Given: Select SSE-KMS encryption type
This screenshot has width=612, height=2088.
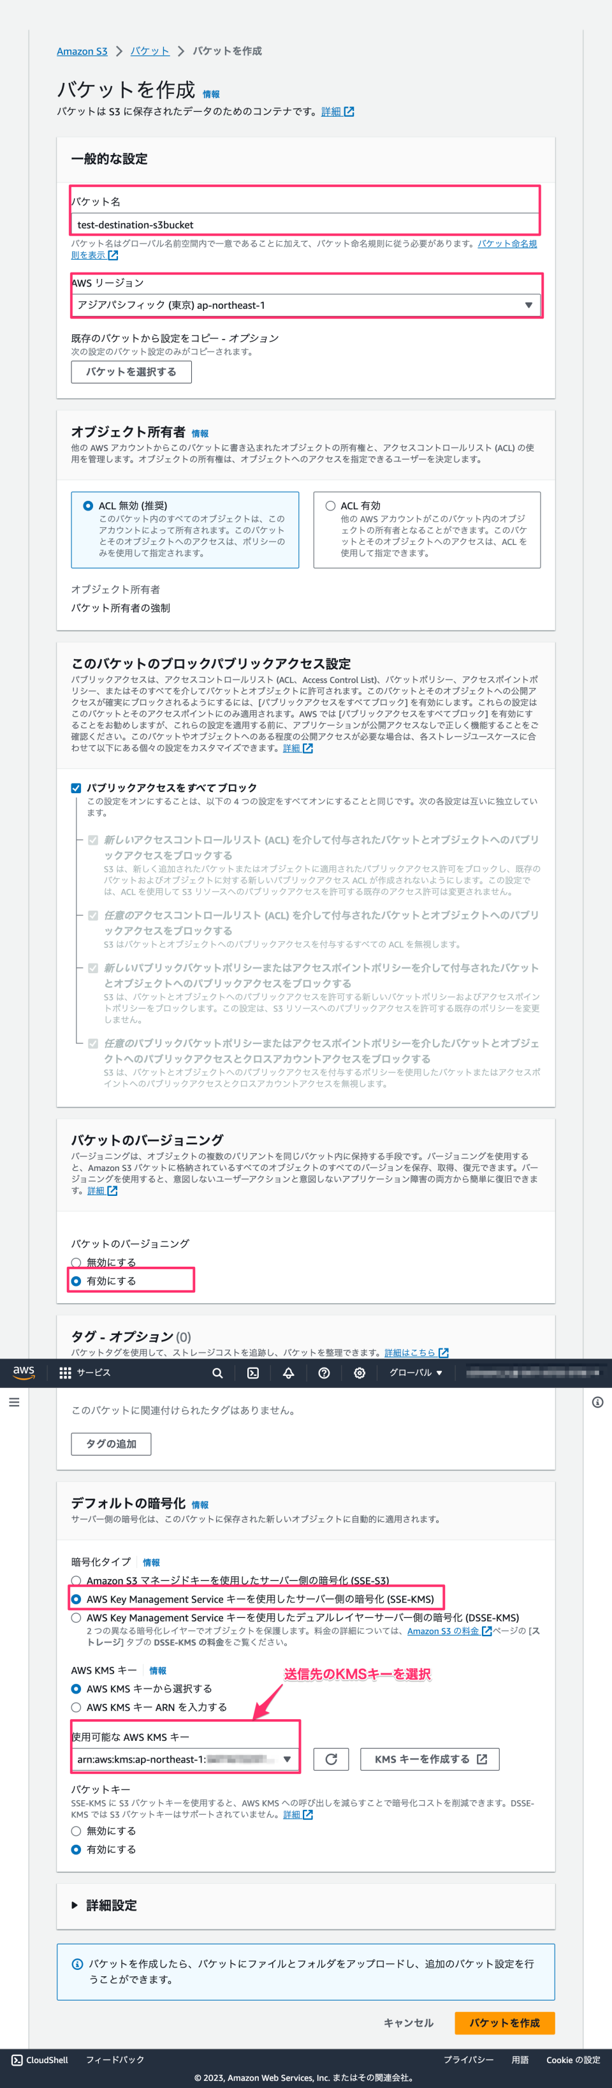Looking at the screenshot, I should coord(76,1599).
